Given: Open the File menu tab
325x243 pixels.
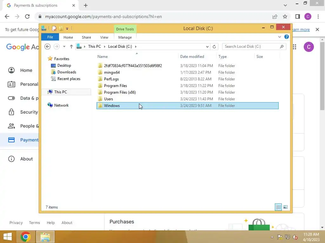Looking at the screenshot, I should click(50, 37).
